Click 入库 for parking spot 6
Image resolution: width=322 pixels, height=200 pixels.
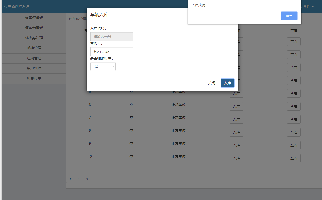pyautogui.click(x=236, y=106)
